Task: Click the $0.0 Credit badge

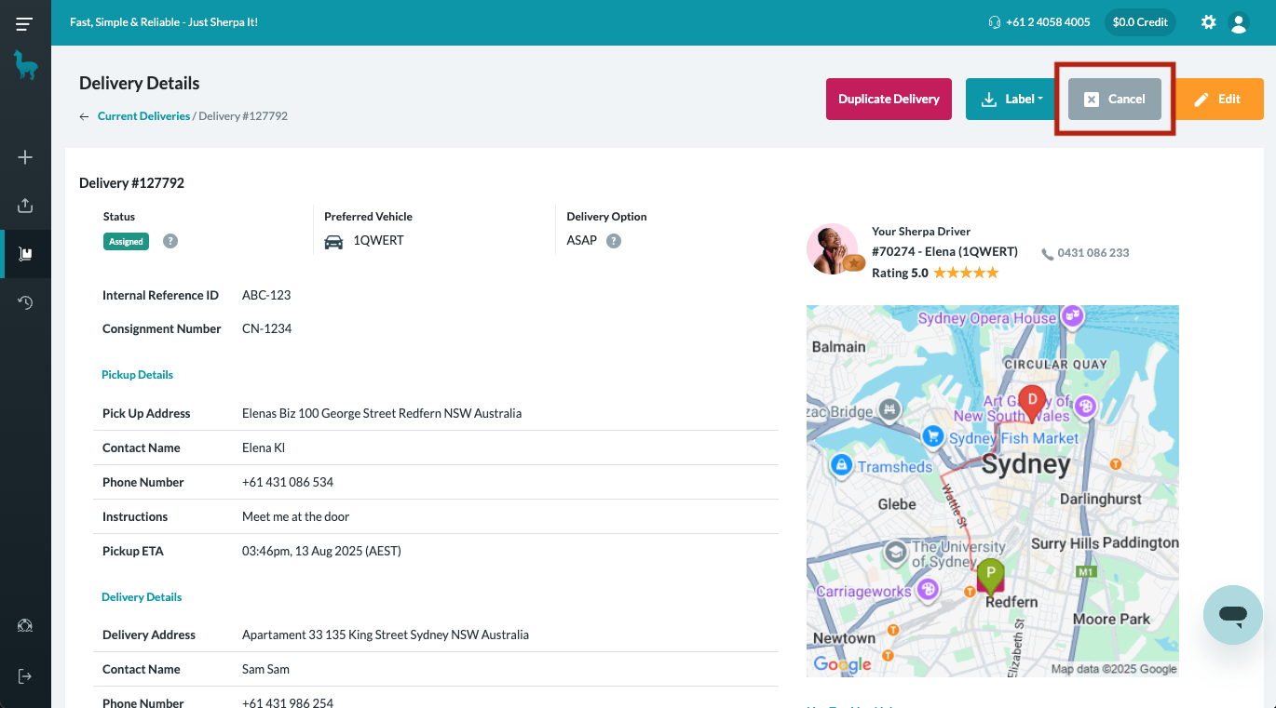Action: 1139,22
